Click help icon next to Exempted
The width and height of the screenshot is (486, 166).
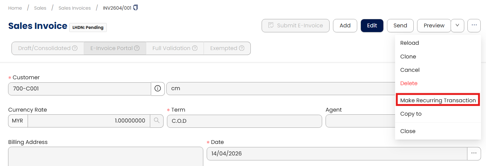click(241, 48)
